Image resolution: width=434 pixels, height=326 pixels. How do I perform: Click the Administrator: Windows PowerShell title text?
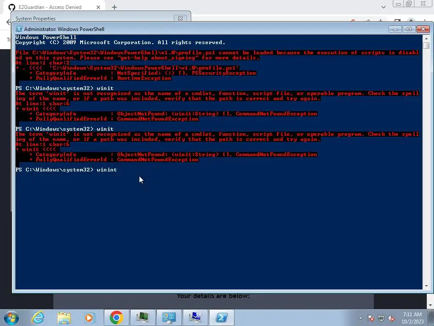pos(64,29)
